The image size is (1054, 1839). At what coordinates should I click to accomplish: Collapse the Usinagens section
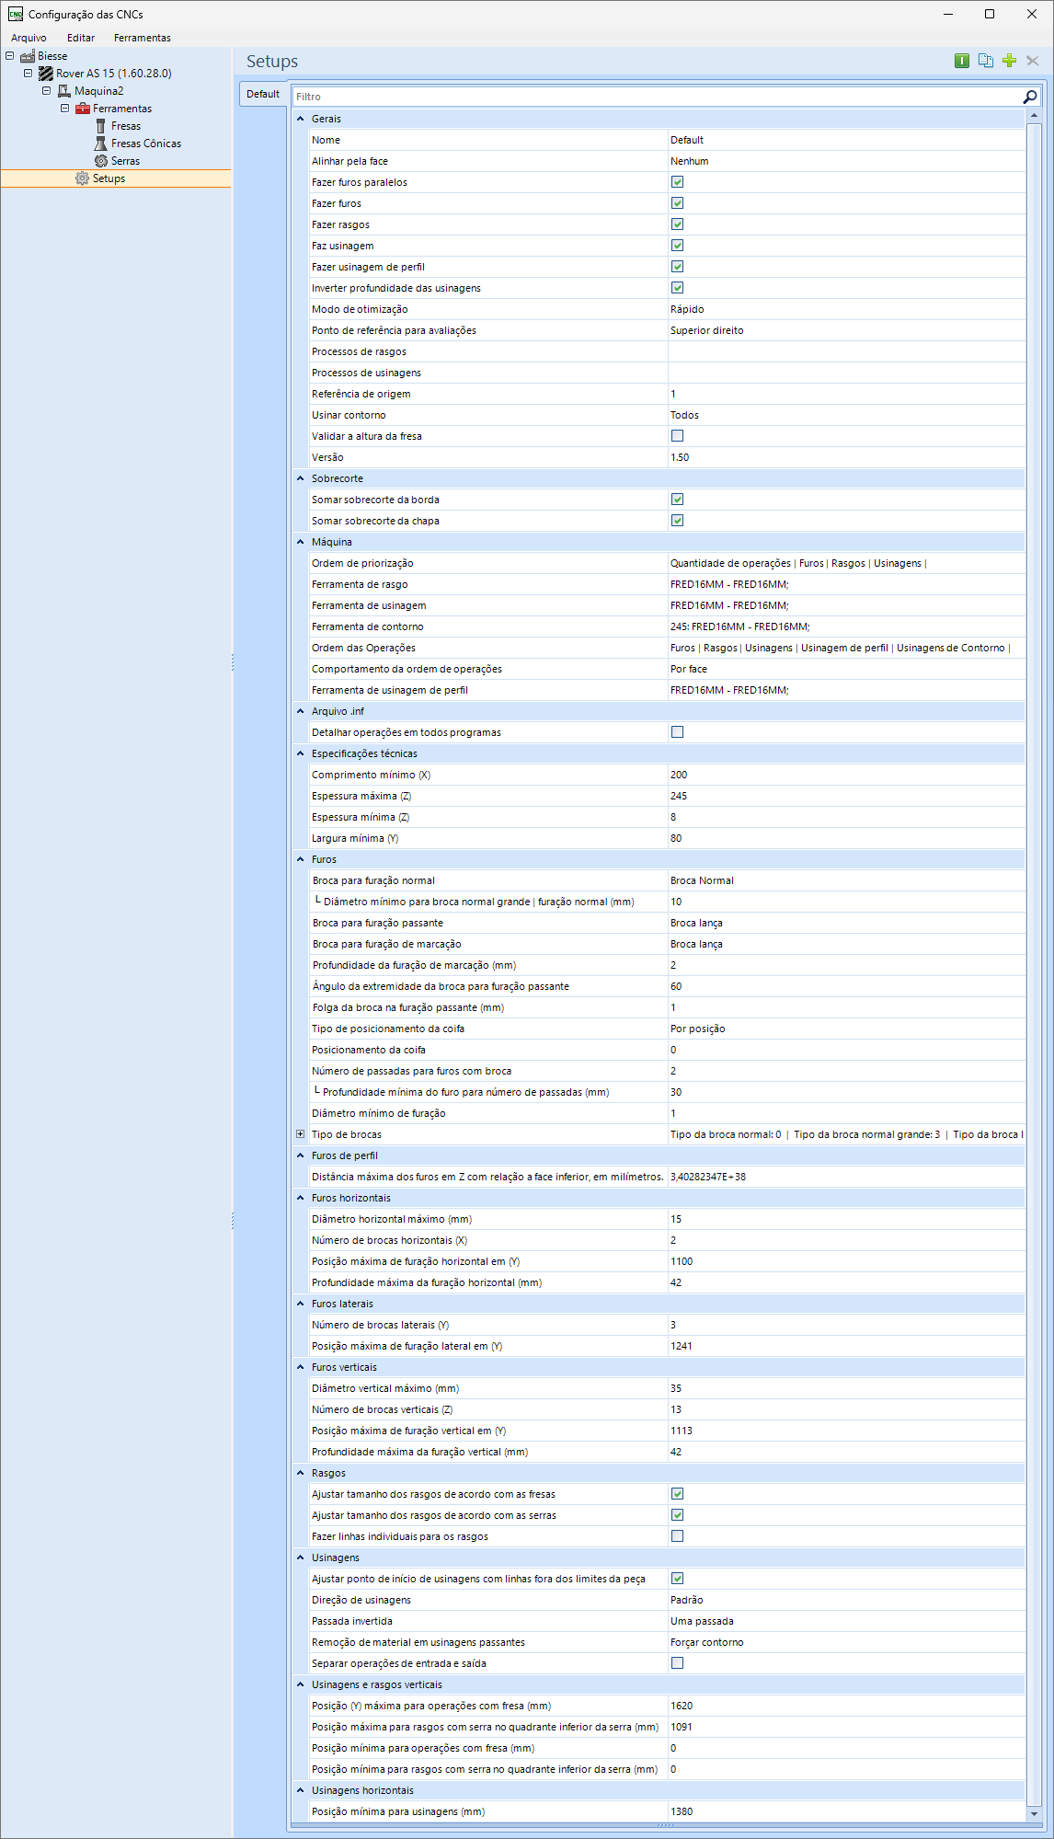coord(300,1557)
